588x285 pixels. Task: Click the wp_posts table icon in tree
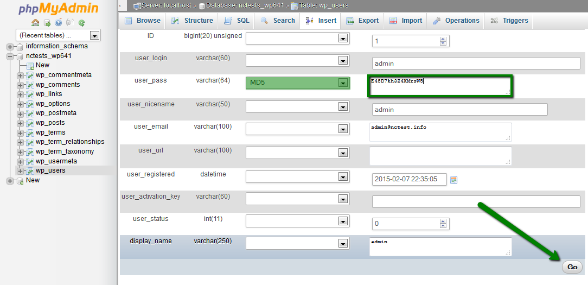point(30,123)
